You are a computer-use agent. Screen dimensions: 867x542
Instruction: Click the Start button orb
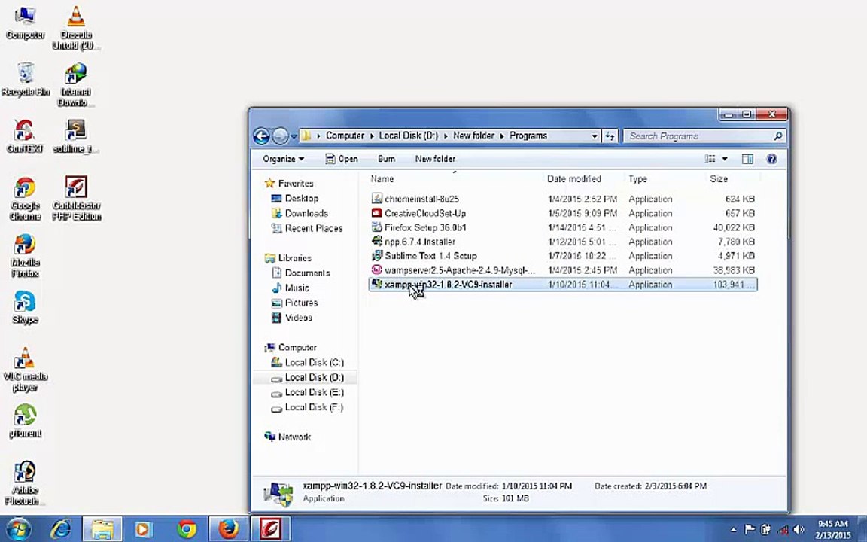point(18,529)
